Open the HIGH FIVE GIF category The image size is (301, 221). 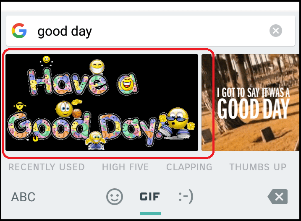126,167
